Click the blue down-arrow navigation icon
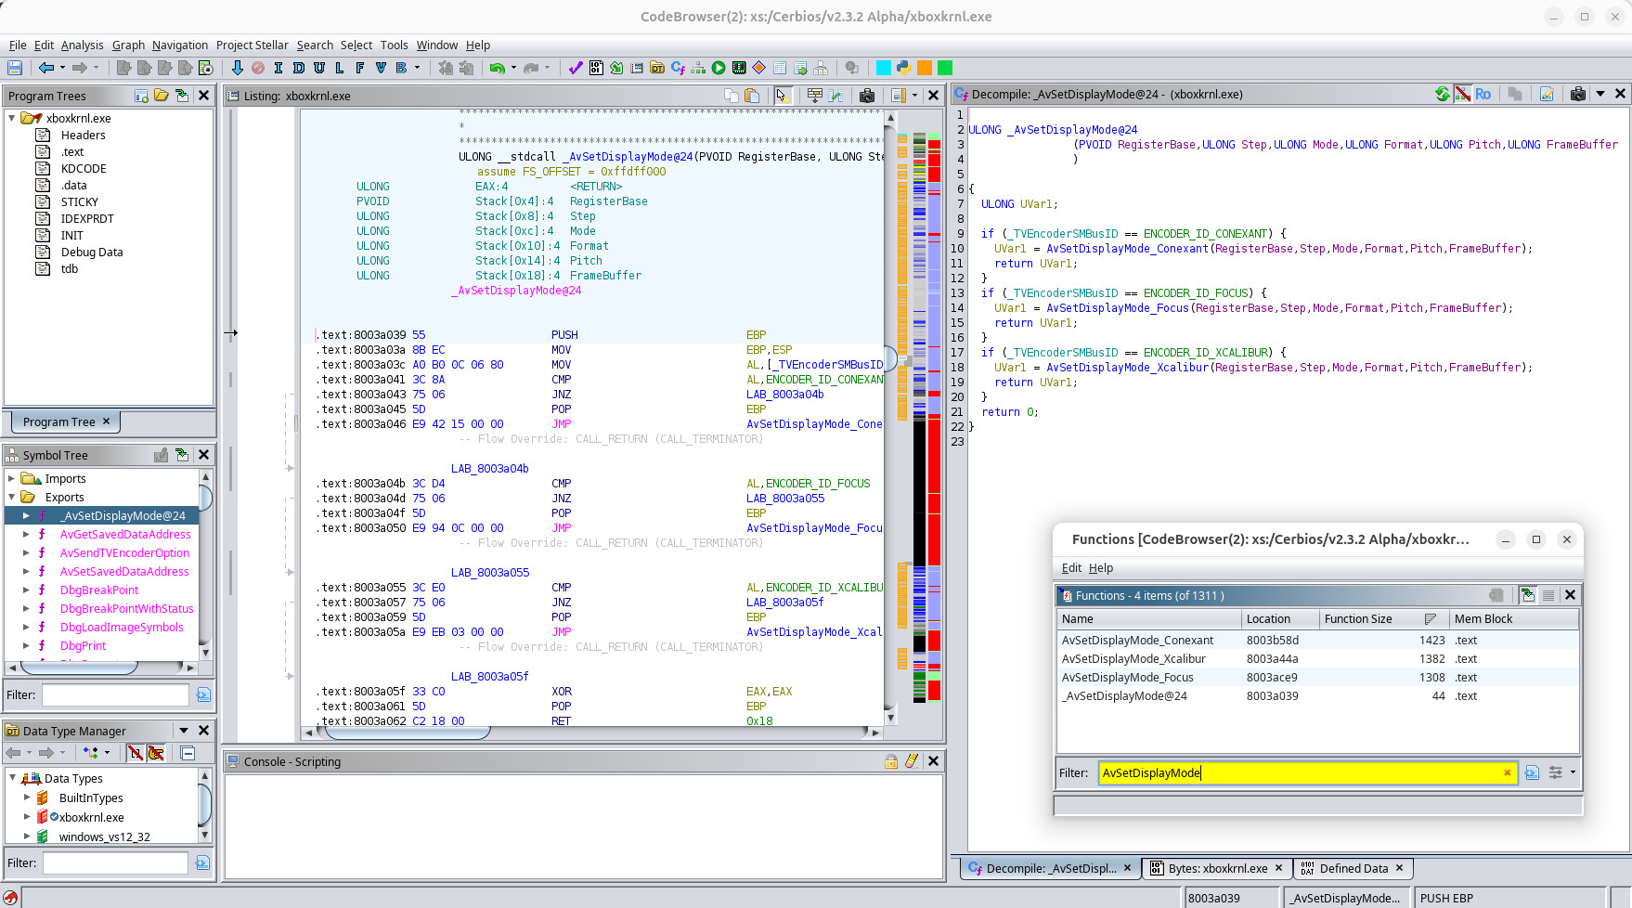The height and width of the screenshot is (908, 1632). point(238,68)
